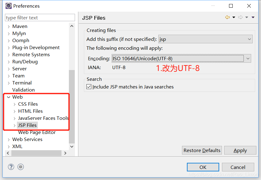Click the Eclipse Preferences window icon

pos(9,6)
